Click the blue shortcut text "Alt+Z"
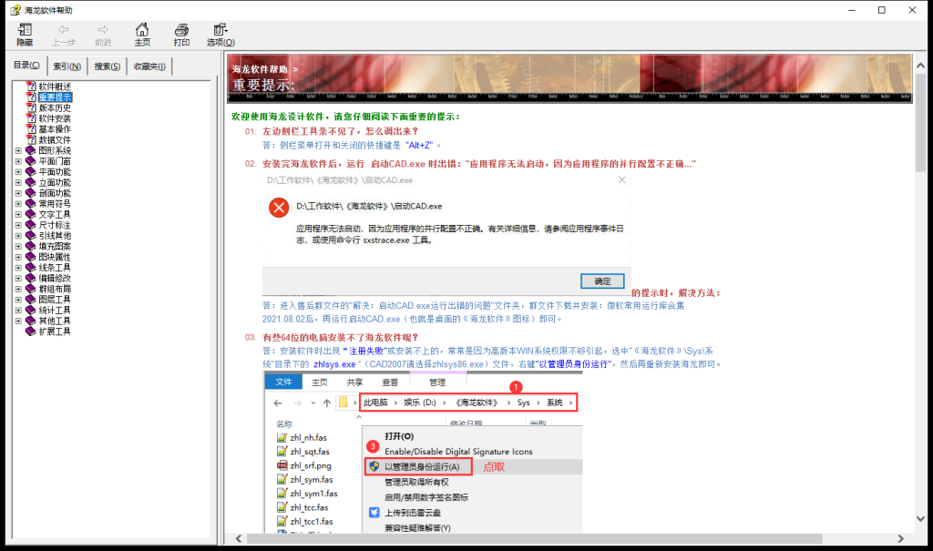Viewport: 933px width, 551px height. tap(420, 145)
